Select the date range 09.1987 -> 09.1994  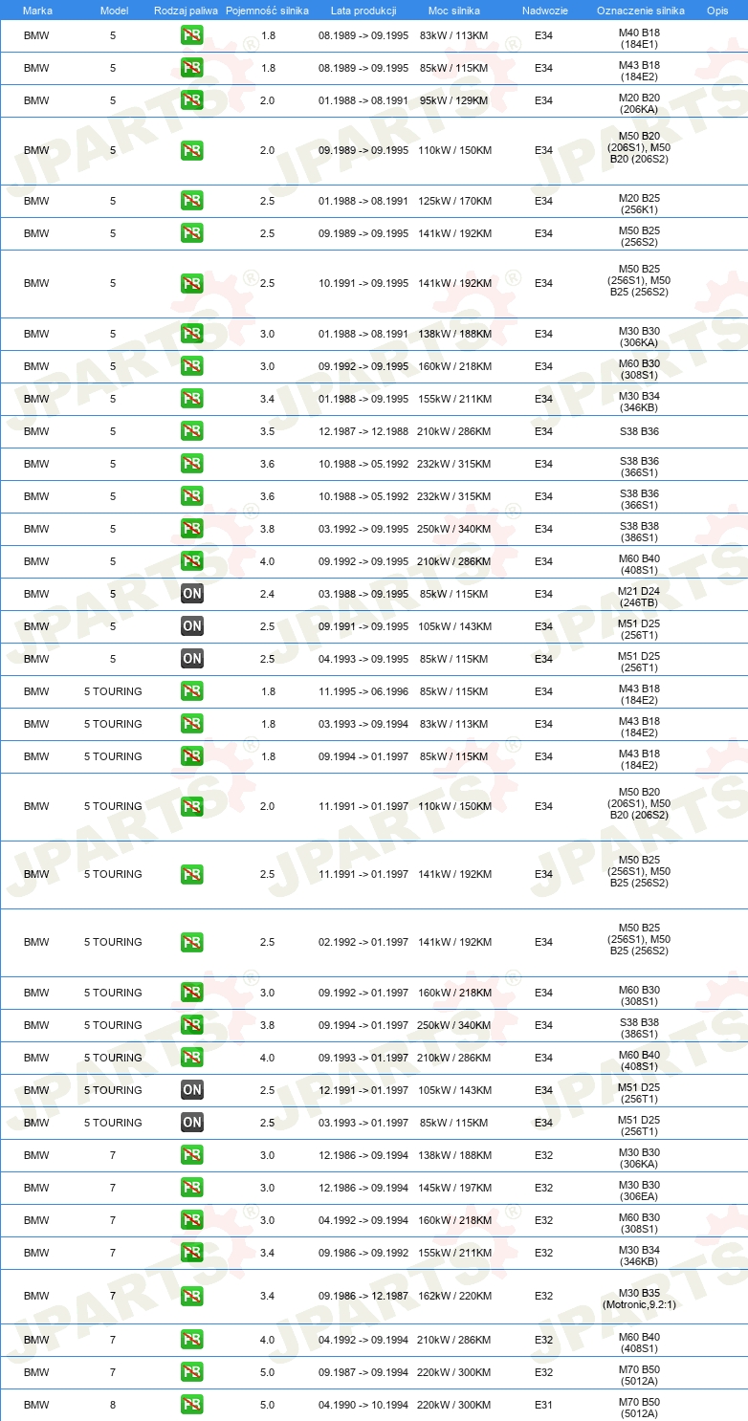[x=363, y=1372]
